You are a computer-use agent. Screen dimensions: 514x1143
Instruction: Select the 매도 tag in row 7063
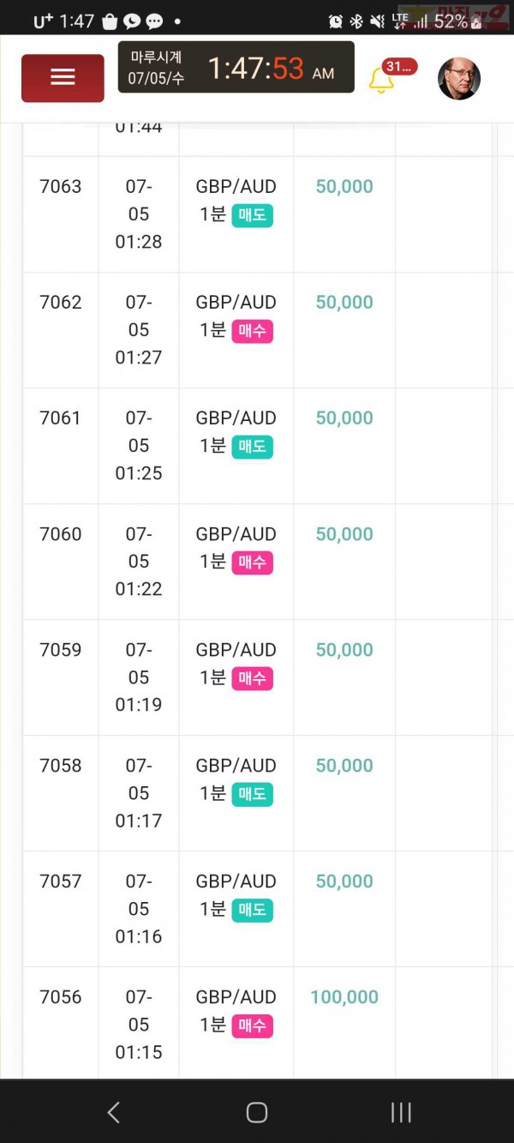[x=252, y=214]
